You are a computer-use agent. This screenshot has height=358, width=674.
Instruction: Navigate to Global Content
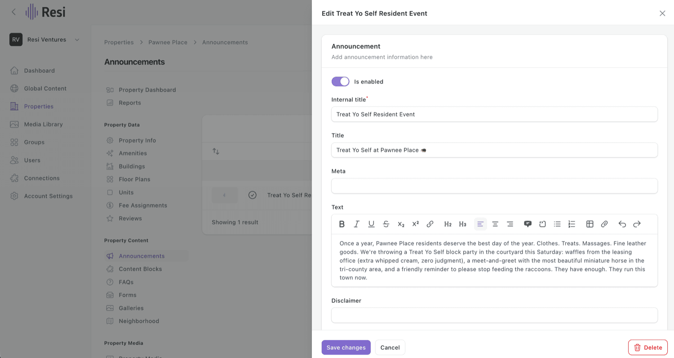tap(45, 89)
